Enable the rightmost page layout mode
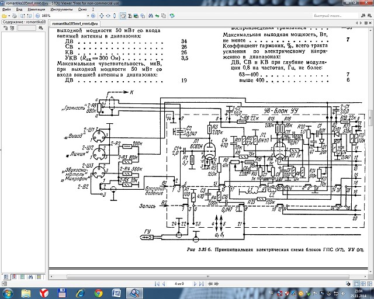 (x=369, y=284)
